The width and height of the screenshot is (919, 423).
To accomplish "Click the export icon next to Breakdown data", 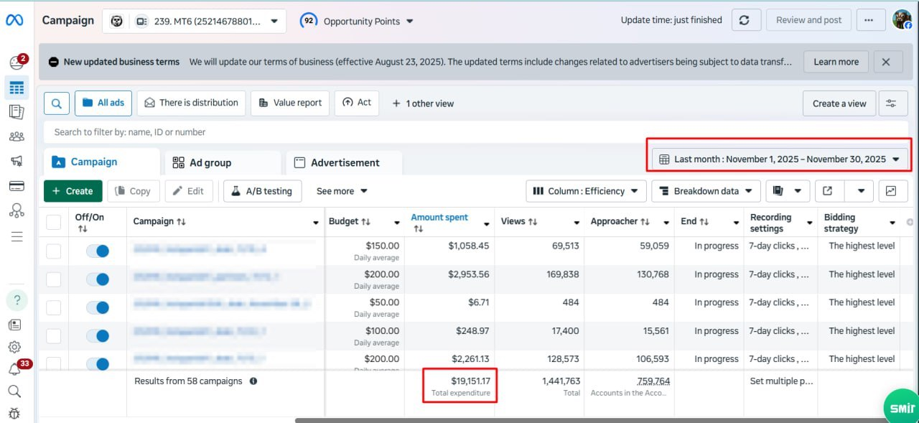I will tap(828, 191).
